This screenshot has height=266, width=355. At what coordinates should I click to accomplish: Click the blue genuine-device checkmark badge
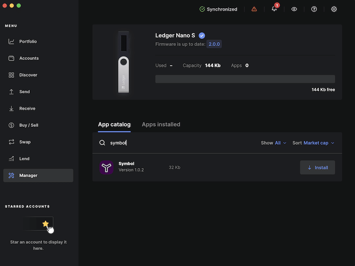point(202,35)
